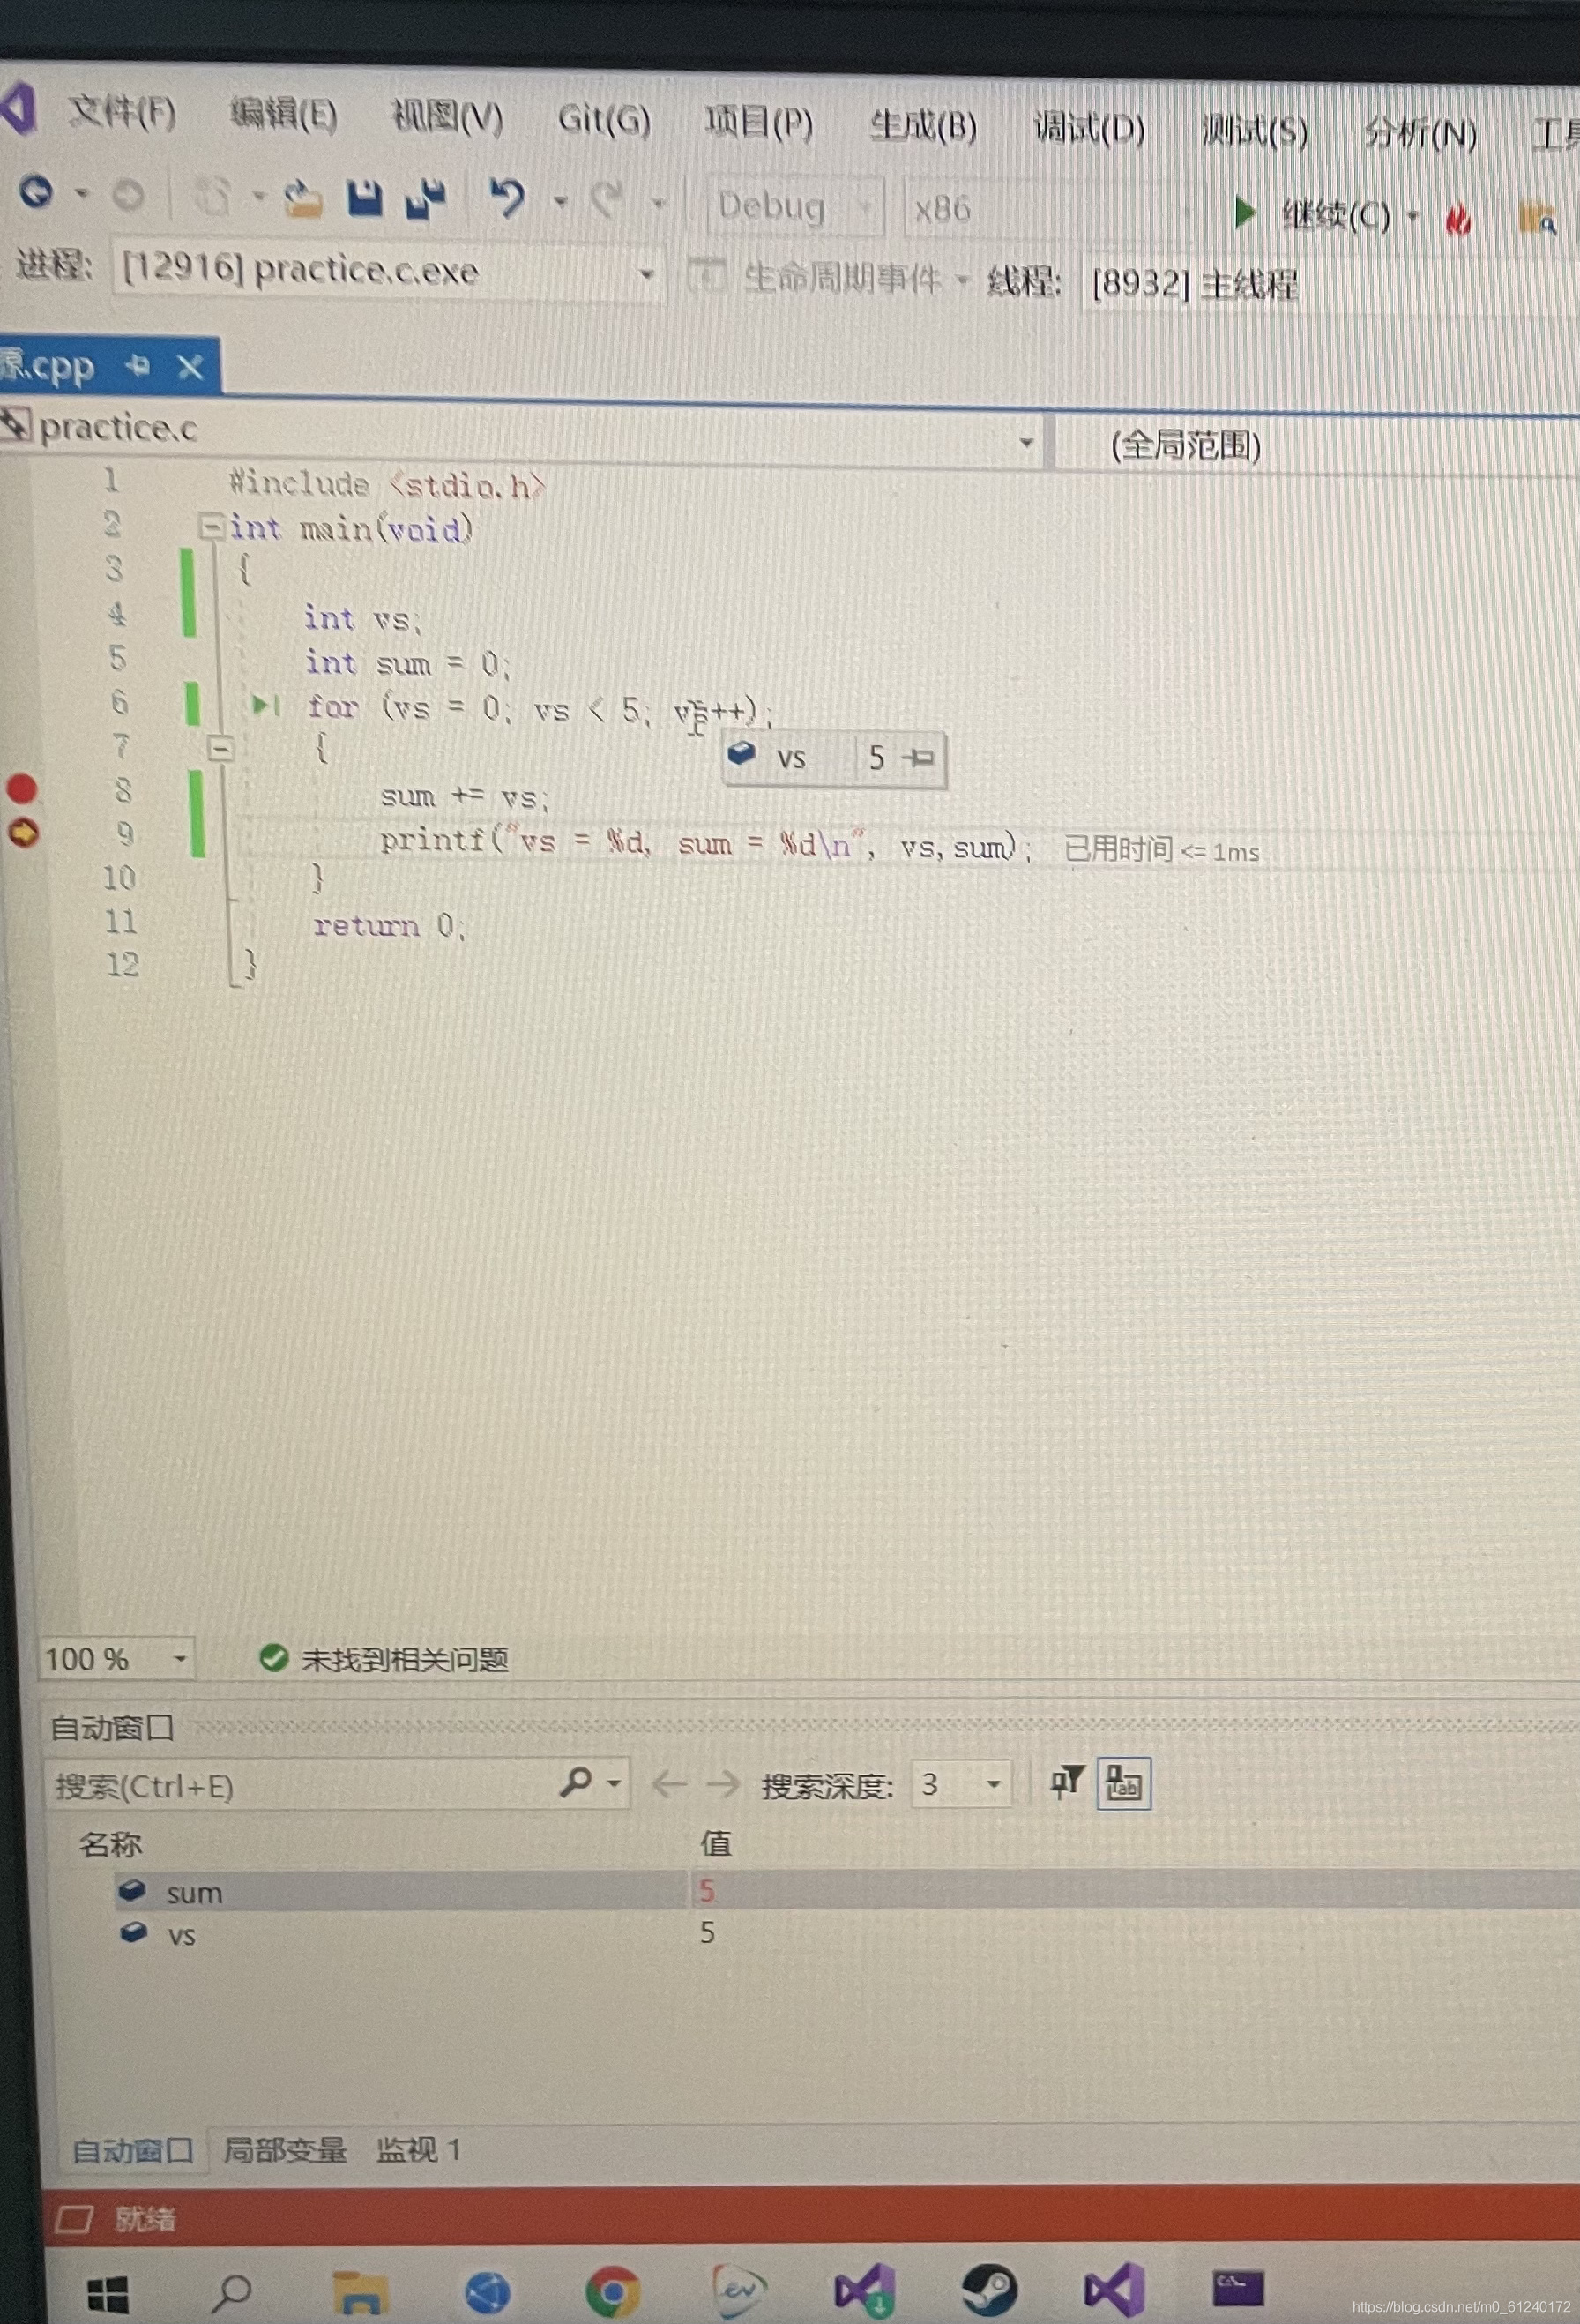Open File Explorer from the taskbar
The width and height of the screenshot is (1580, 2324).
[x=360, y=2291]
